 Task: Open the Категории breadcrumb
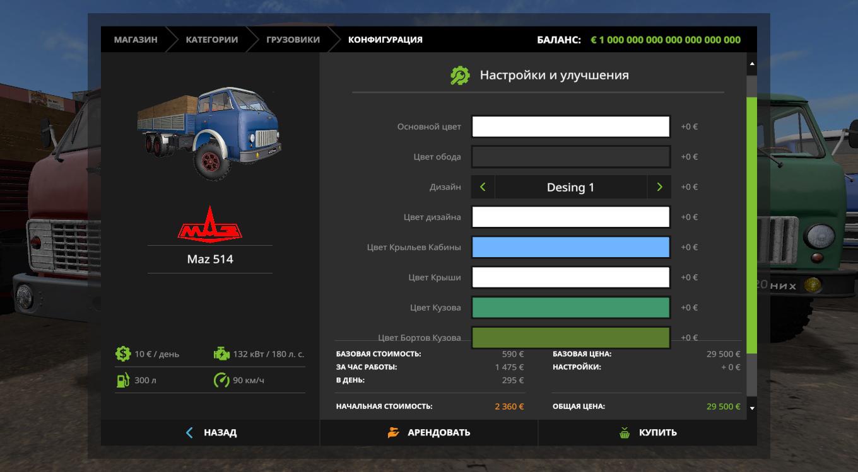coord(211,40)
